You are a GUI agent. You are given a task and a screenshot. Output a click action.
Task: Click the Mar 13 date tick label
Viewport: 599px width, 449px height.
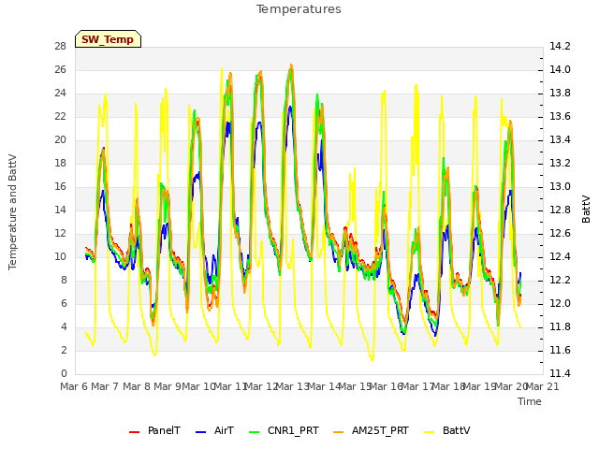pos(292,386)
